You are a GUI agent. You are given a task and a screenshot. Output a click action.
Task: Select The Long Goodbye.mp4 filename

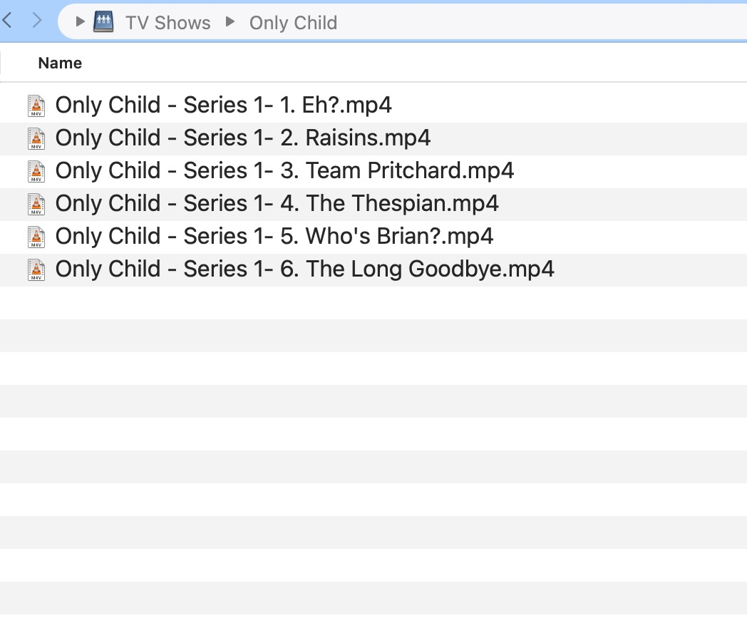click(304, 269)
